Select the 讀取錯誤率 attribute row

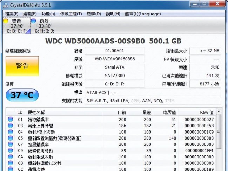[x=111, y=119]
